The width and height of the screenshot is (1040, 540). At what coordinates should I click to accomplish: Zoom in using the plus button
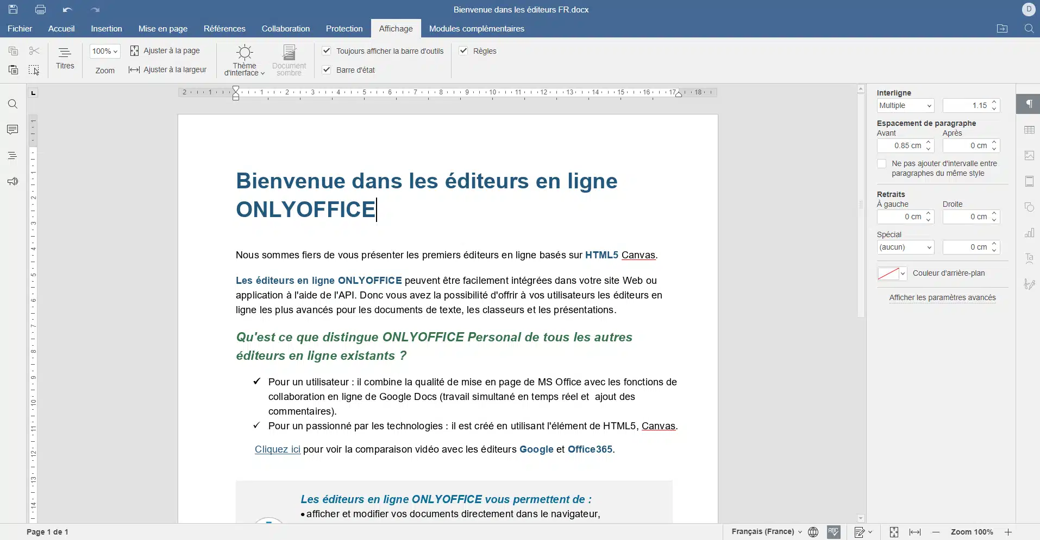point(1008,532)
